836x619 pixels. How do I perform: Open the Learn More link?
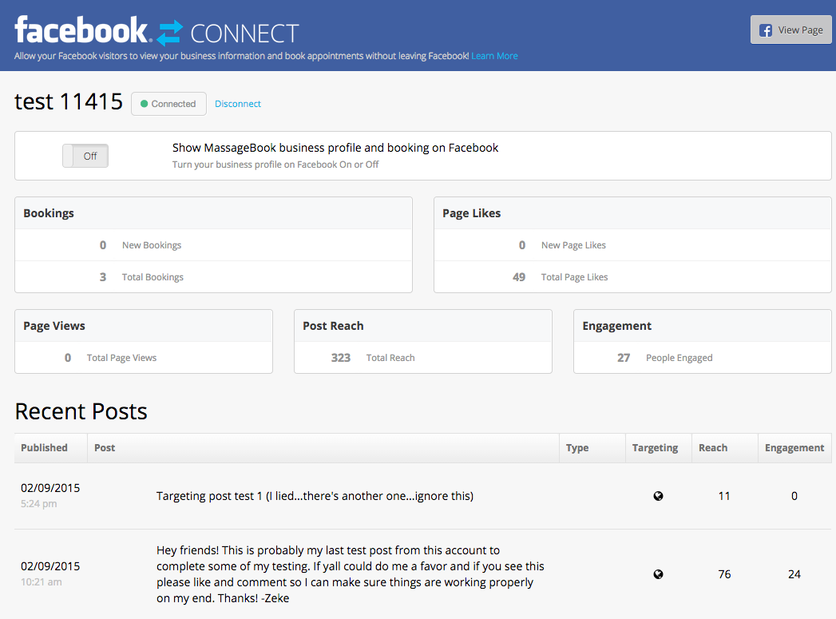coord(494,56)
